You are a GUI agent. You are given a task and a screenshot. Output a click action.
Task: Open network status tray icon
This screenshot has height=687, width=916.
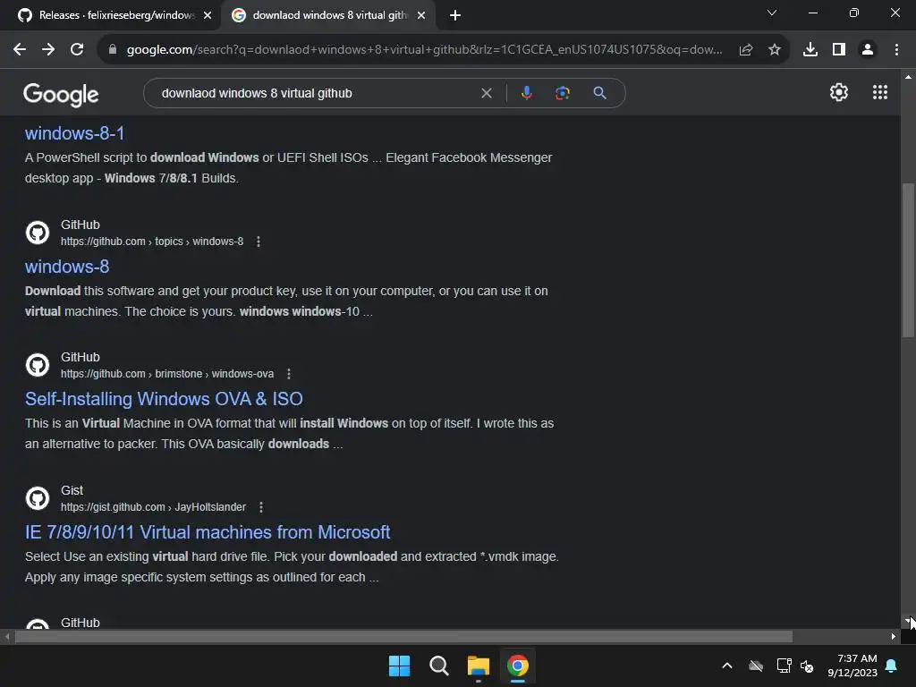tap(784, 666)
